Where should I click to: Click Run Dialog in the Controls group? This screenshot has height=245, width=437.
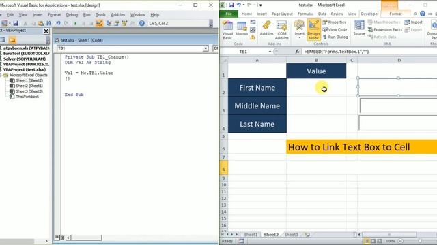[335, 37]
